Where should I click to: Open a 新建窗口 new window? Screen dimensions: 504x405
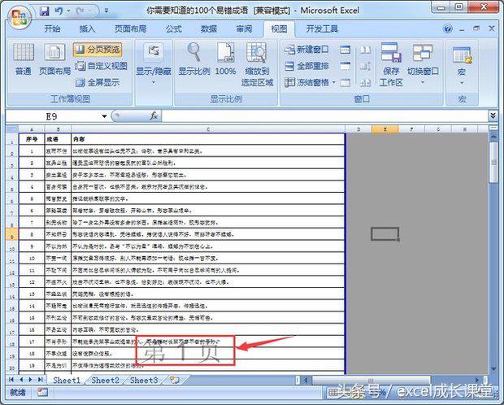306,50
